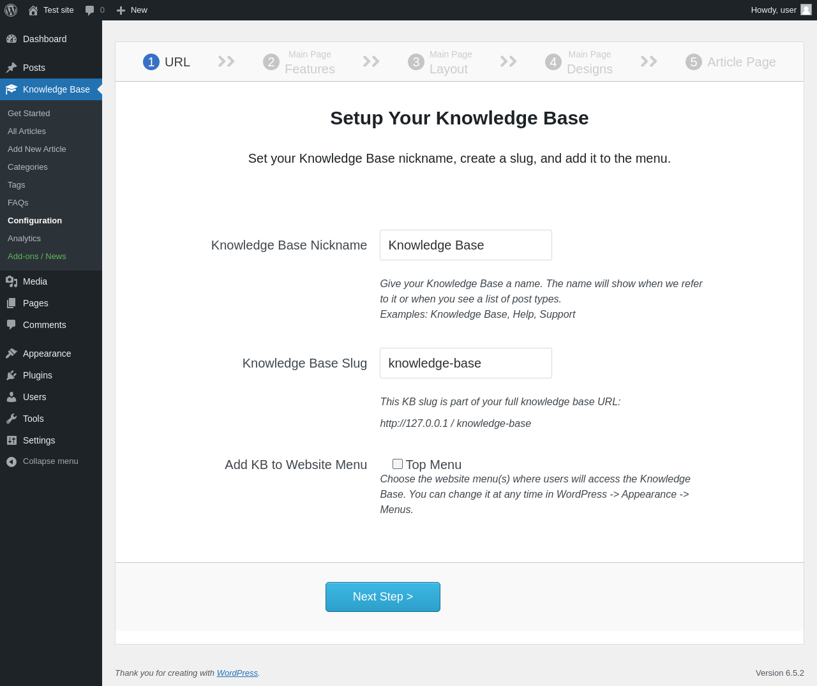Click the Plugins plug icon

pyautogui.click(x=11, y=375)
